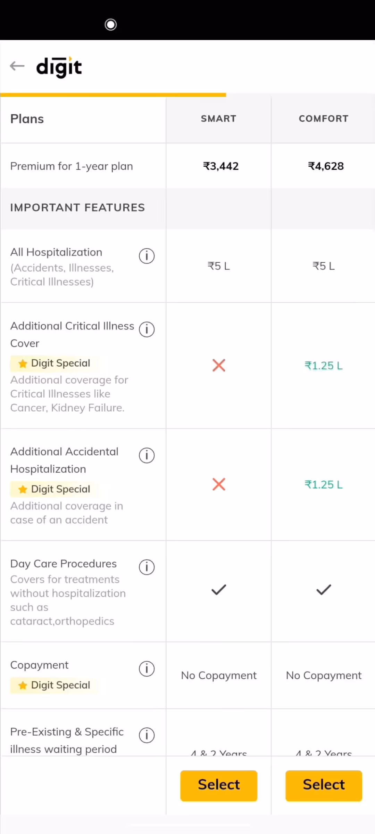
Task: Tap Comfort's ₹1.25 L critical illness value
Action: click(324, 366)
